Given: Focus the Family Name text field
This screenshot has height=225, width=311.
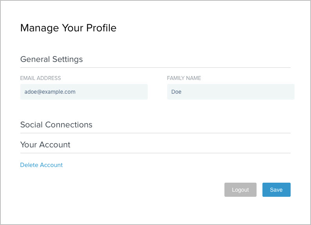Looking at the screenshot, I should [x=230, y=92].
